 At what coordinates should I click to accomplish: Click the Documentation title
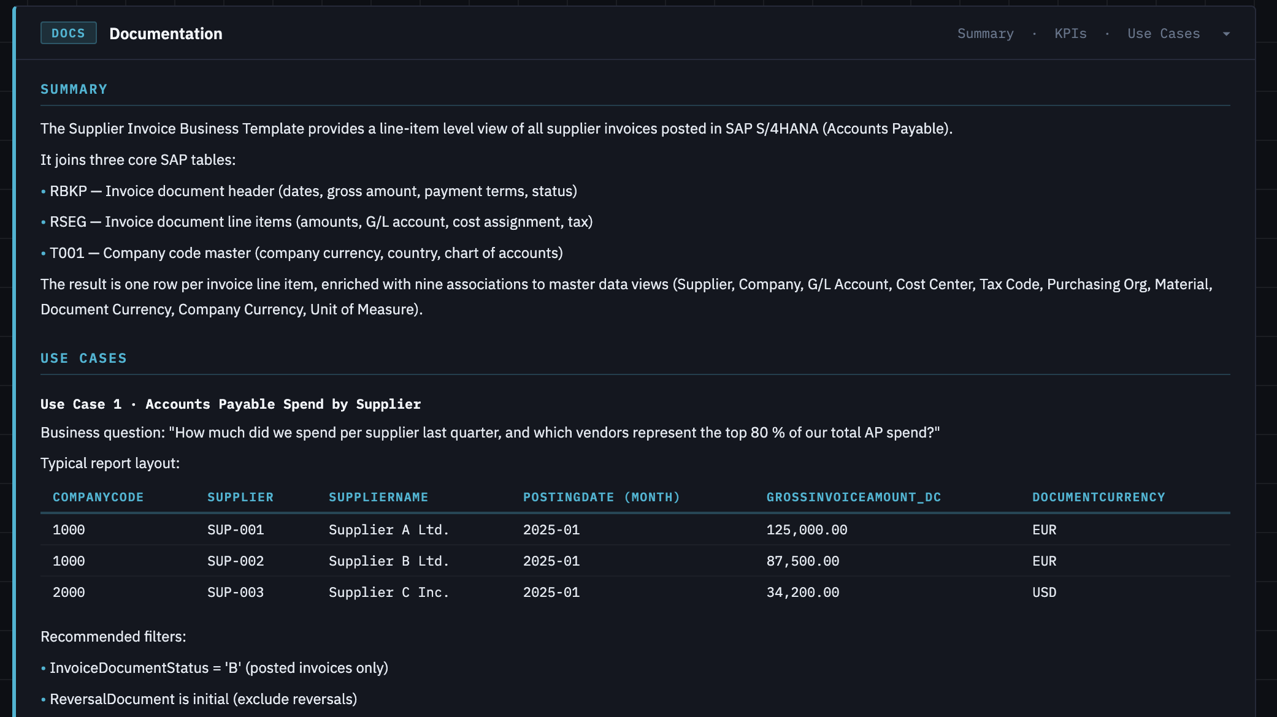[x=166, y=34]
